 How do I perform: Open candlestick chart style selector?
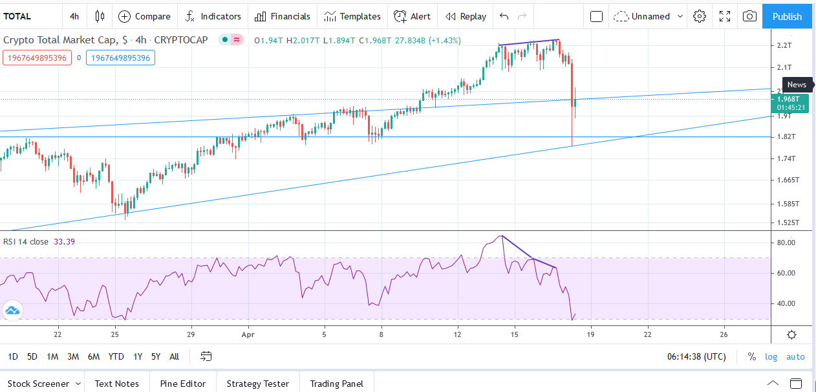(99, 16)
